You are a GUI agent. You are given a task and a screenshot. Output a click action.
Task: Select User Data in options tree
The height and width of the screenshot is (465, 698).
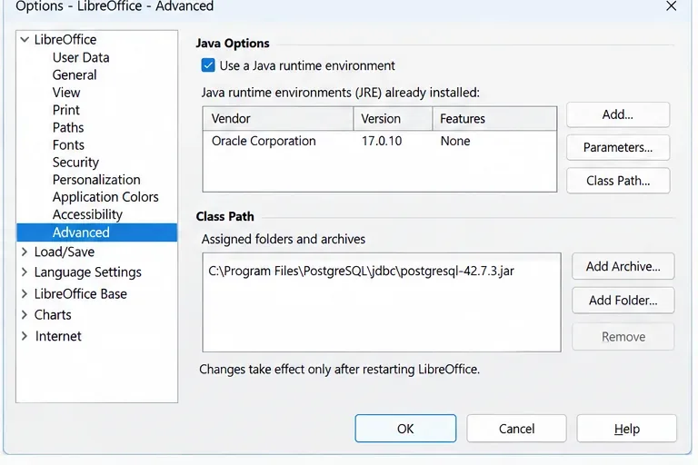81,57
